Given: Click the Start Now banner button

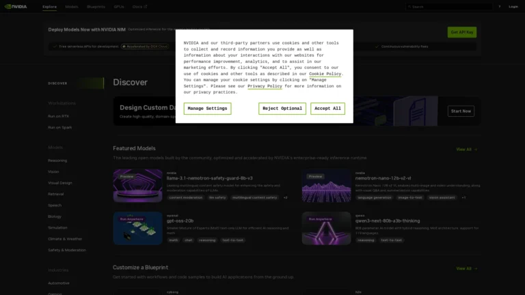Looking at the screenshot, I should 461,111.
